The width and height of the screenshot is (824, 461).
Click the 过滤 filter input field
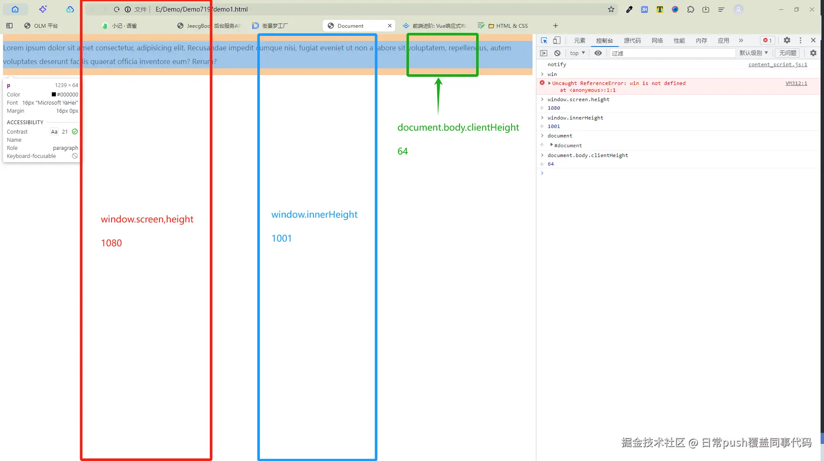671,53
